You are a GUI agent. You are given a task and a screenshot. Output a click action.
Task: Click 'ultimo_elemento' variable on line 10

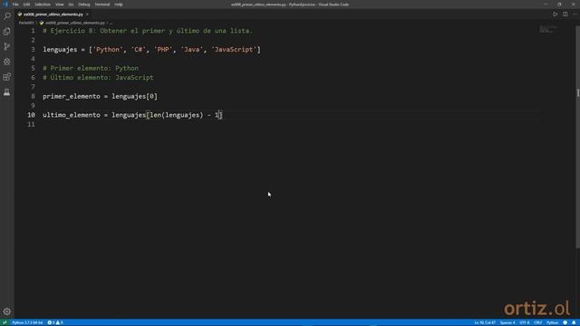tap(72, 115)
